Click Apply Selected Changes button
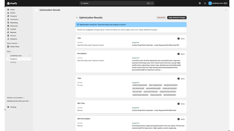Screen dimensions: 234x131 click(x=177, y=17)
